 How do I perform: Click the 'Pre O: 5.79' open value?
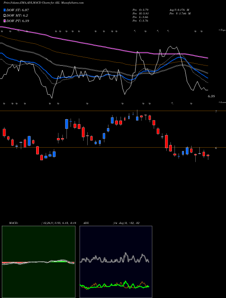(141, 10)
